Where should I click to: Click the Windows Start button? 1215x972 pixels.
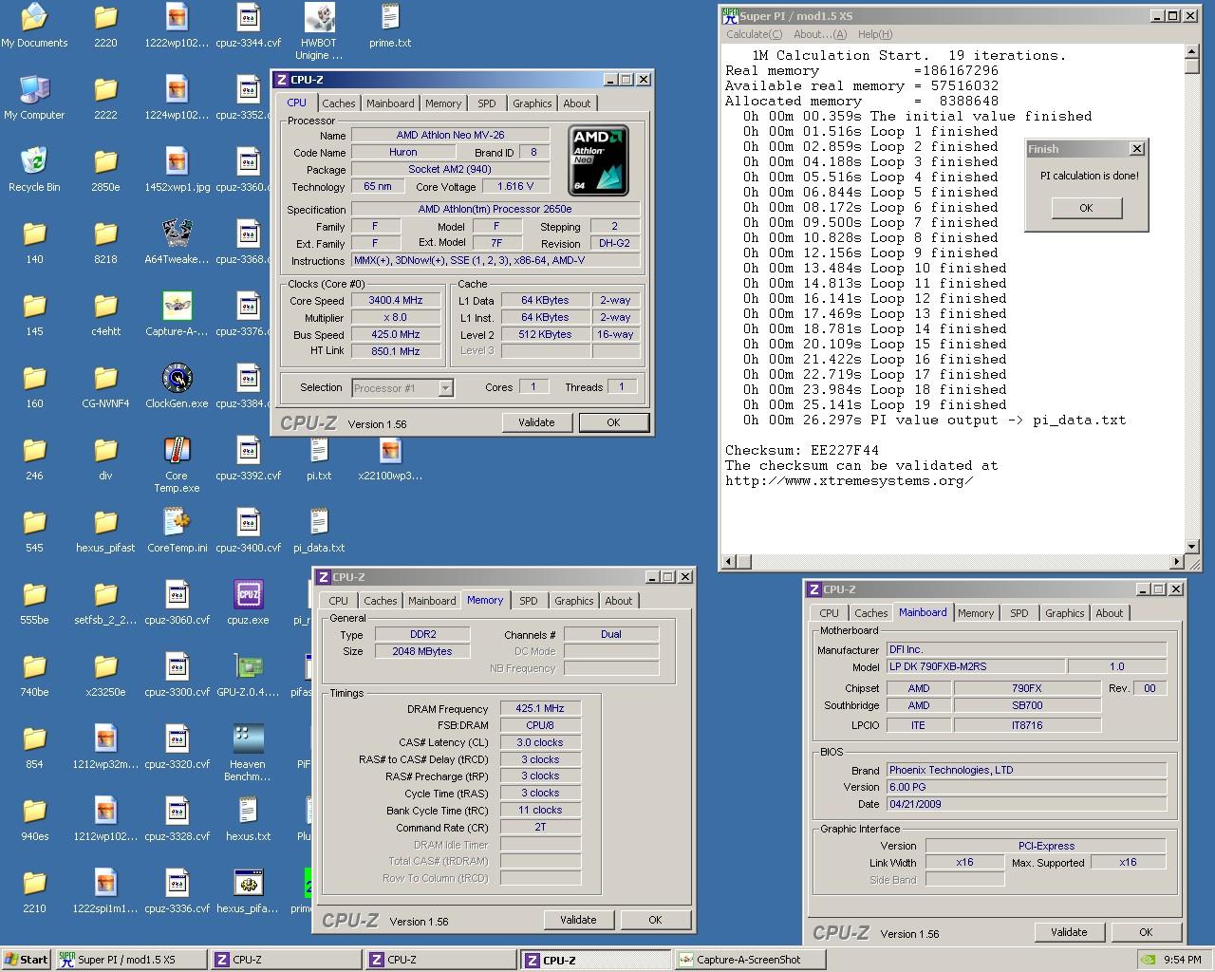tap(26, 960)
